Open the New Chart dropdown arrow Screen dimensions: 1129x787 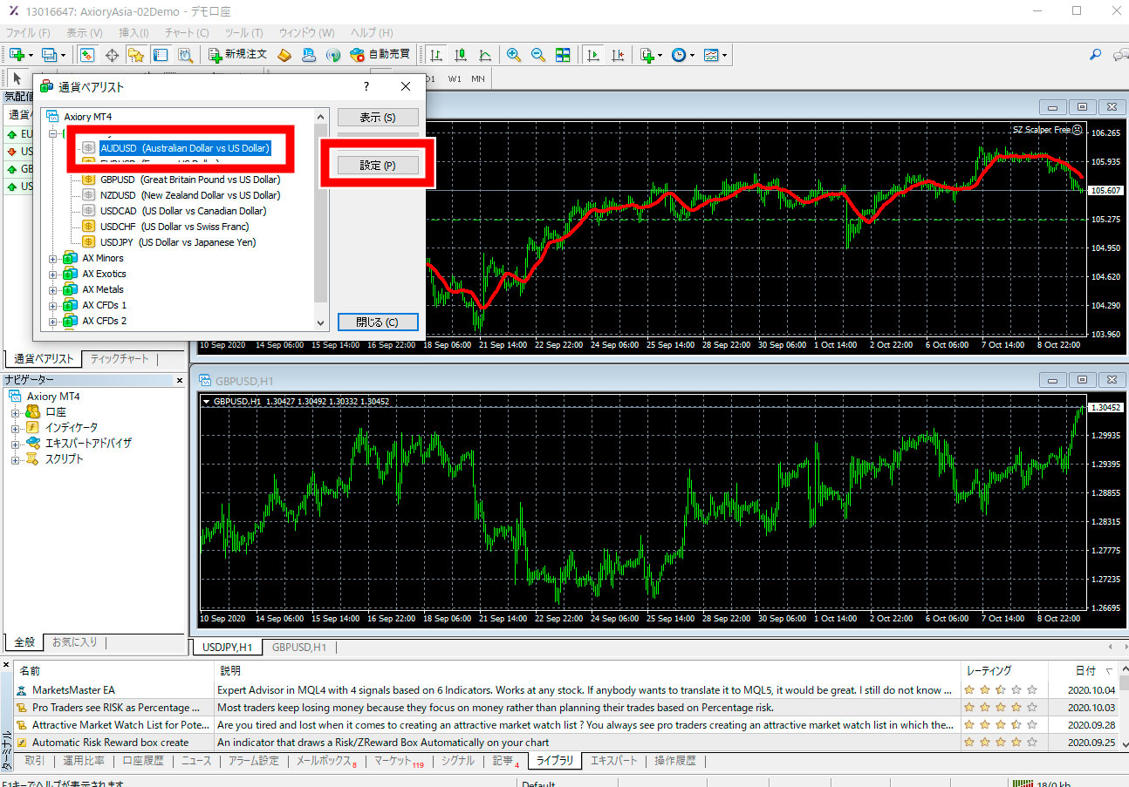click(31, 55)
